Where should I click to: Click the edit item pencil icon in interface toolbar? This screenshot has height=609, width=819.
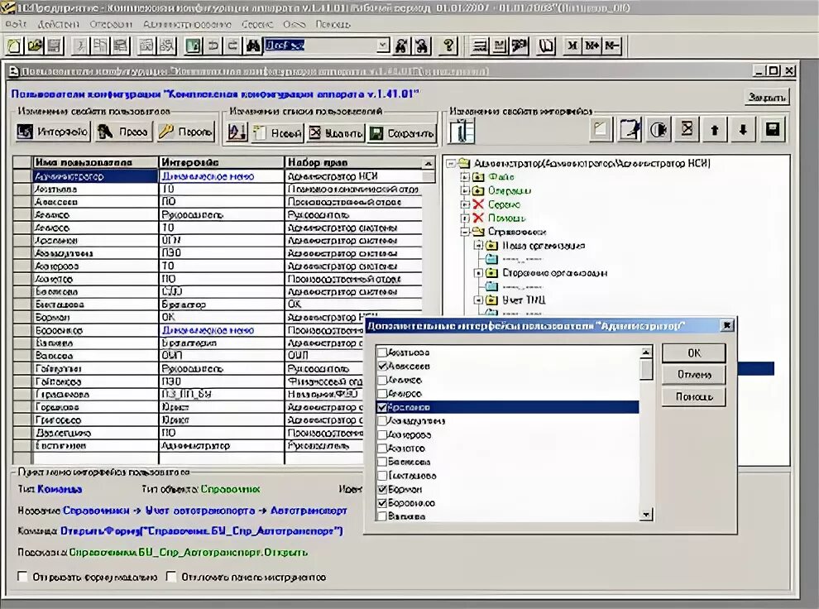[630, 130]
